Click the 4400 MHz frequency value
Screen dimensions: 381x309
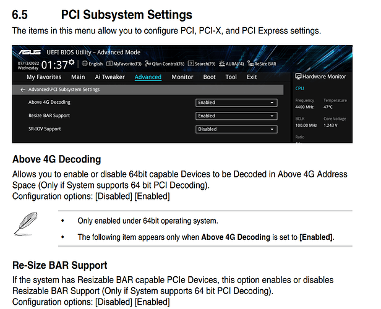[304, 107]
